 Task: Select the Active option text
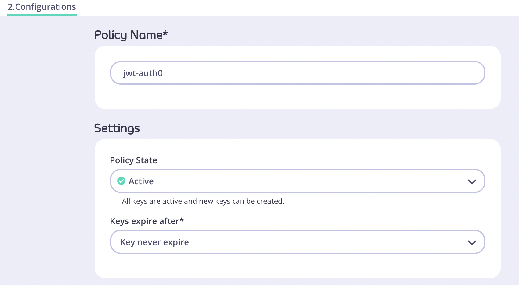(141, 181)
